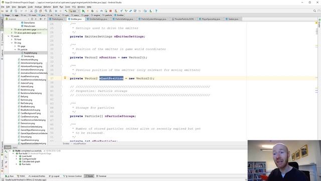Click the Emitter breadcrumb below the editor
321x181 pixels.
tap(66, 144)
